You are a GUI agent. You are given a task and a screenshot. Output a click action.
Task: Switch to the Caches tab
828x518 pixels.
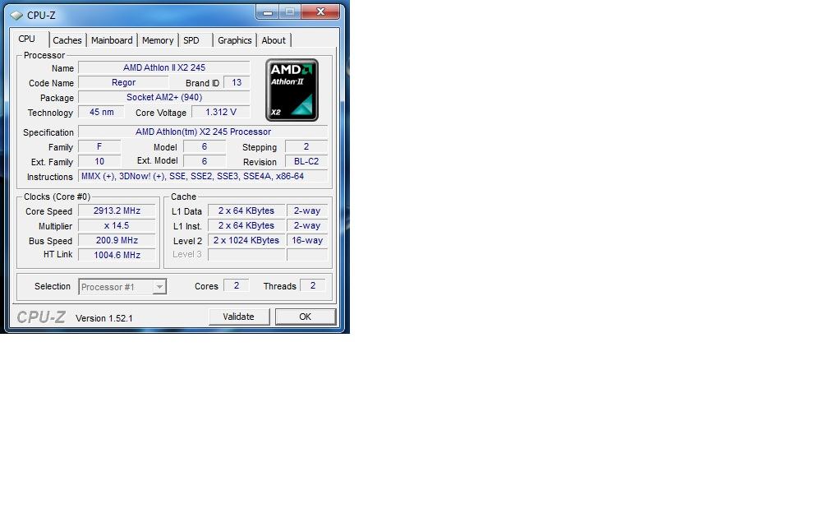67,40
